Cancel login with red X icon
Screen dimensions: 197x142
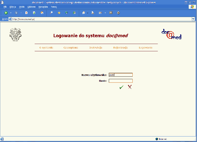[130, 87]
